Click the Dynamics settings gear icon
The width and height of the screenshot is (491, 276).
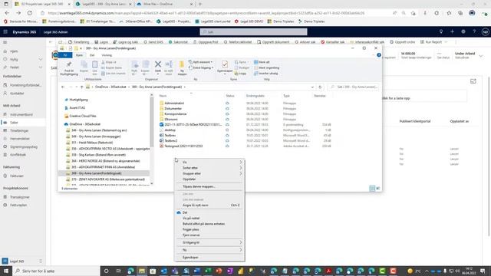coord(463,32)
